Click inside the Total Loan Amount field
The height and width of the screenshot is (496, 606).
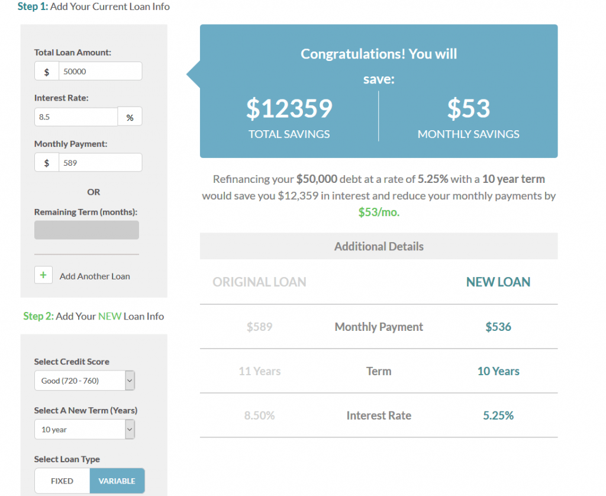(x=99, y=70)
